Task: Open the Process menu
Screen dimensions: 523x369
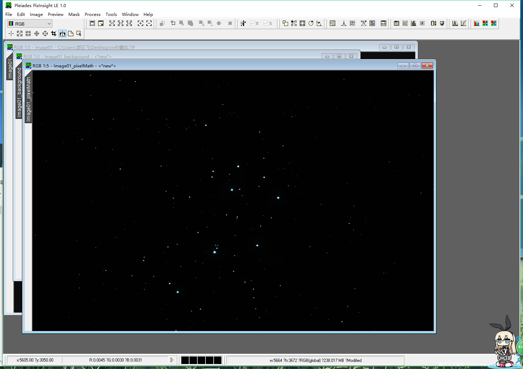Action: click(92, 15)
